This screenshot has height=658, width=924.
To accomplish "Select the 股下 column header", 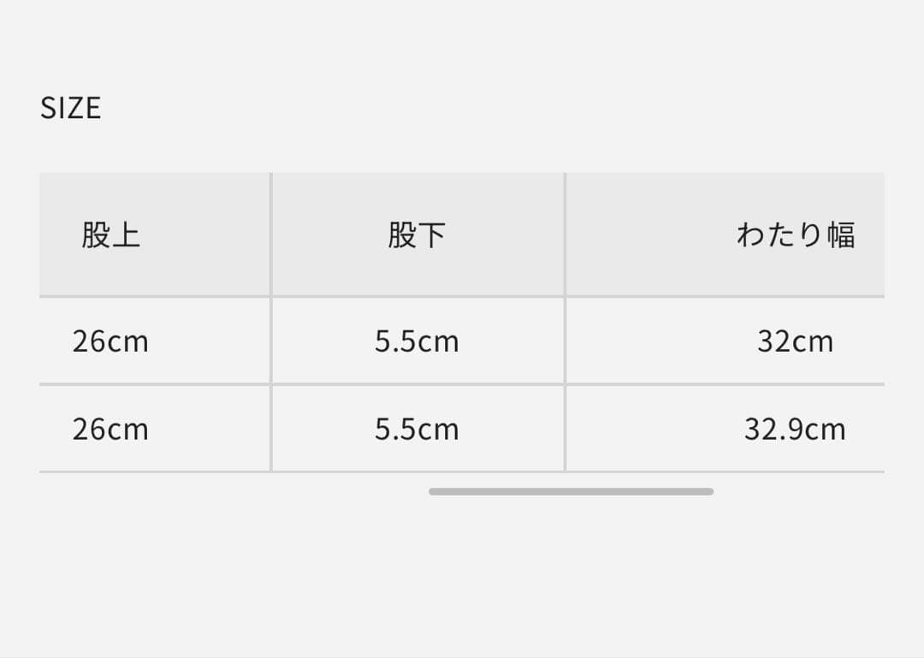I will [417, 234].
